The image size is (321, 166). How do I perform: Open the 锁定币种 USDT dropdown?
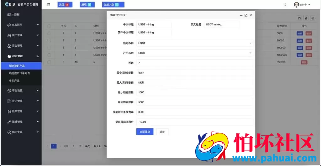click(x=195, y=43)
